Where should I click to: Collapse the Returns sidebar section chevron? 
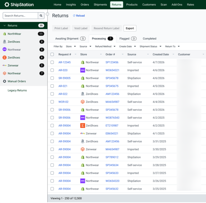[5, 25]
